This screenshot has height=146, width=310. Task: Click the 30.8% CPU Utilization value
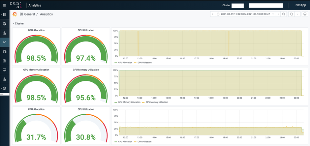[x=86, y=137]
